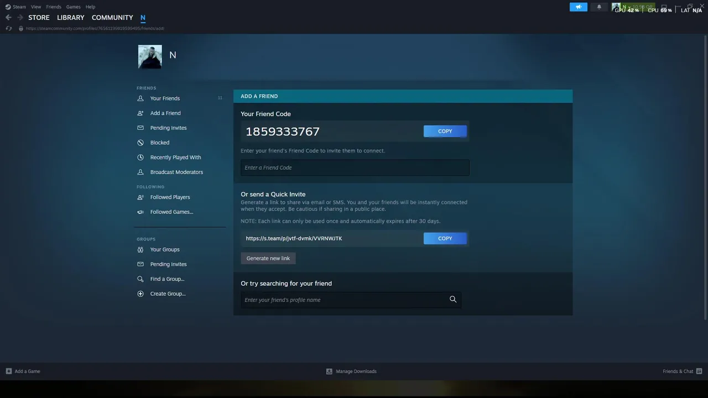Copy the Quick Invite link
This screenshot has width=708, height=398.
[445, 238]
